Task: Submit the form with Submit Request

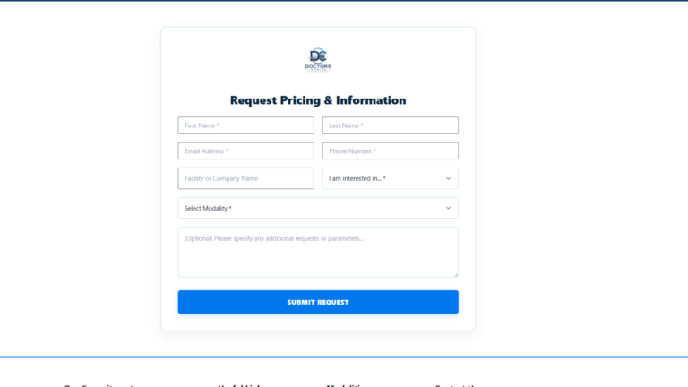Action: pyautogui.click(x=318, y=302)
